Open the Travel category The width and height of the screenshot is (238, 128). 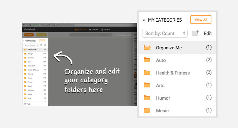click(x=30, y=82)
